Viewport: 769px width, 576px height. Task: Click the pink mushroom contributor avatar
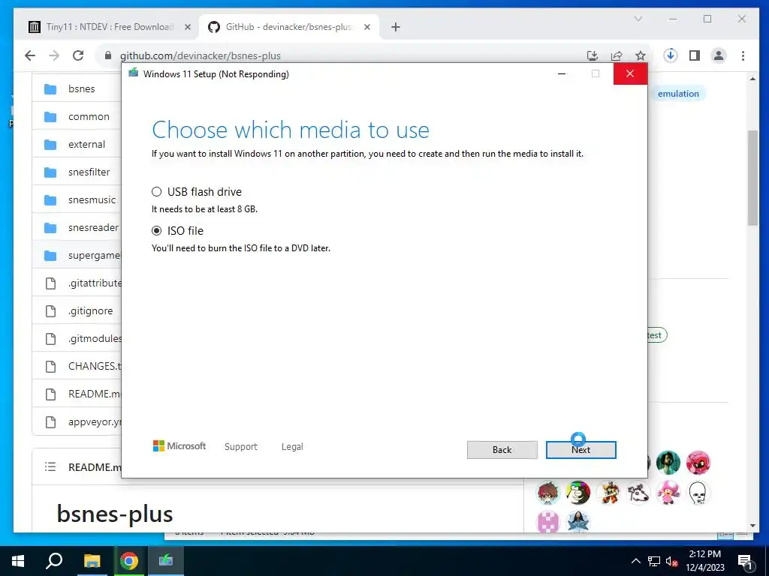tap(668, 493)
